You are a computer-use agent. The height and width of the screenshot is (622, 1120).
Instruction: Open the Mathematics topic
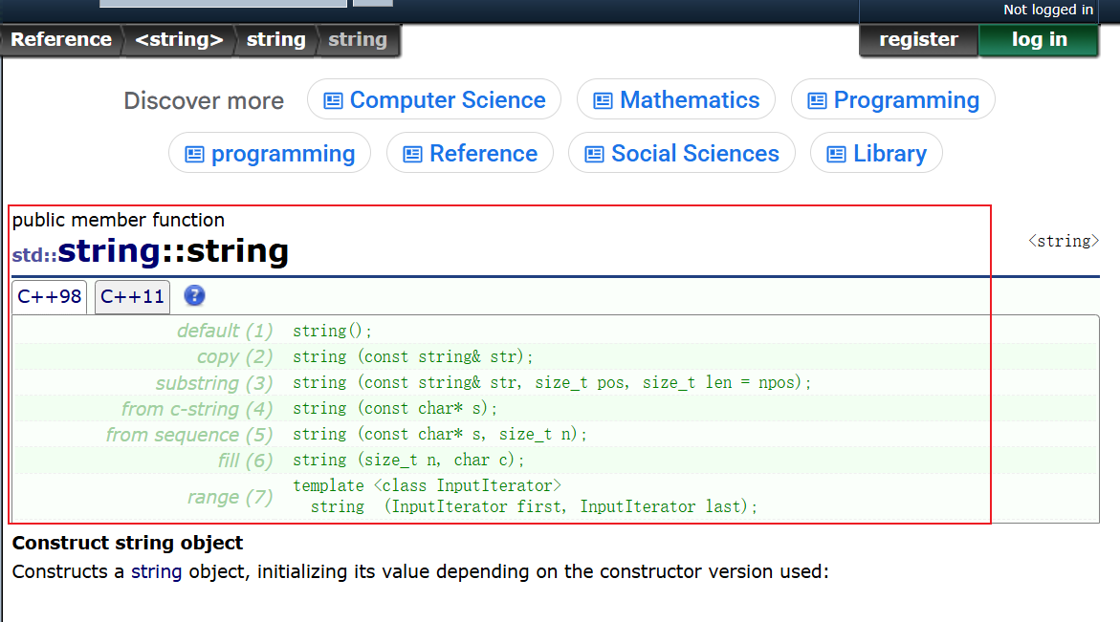[675, 100]
